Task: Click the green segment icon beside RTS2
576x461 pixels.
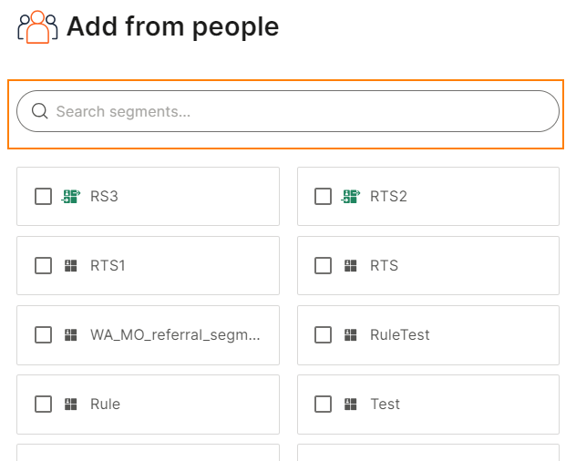Action: coord(351,196)
